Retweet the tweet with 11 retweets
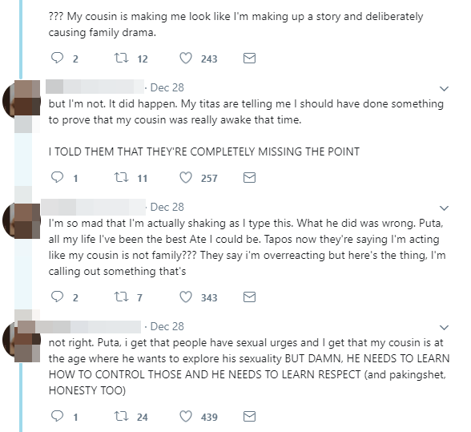 click(122, 177)
